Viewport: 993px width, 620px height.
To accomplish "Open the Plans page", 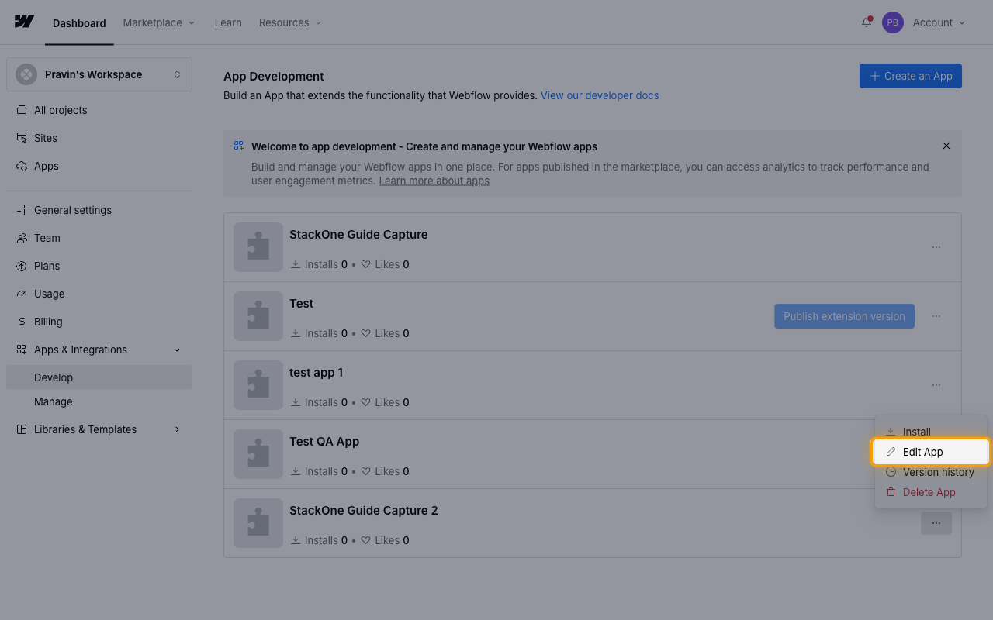I will [99, 266].
